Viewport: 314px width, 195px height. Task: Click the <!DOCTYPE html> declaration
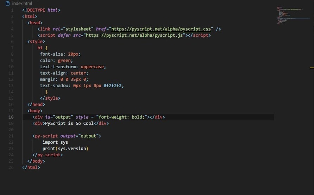click(41, 10)
